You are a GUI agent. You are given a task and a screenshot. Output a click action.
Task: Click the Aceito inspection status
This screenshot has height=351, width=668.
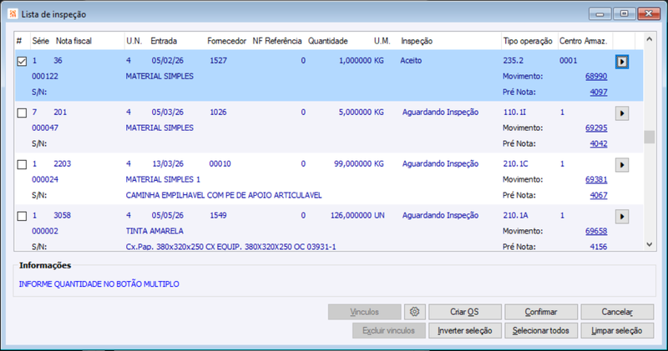coord(411,61)
